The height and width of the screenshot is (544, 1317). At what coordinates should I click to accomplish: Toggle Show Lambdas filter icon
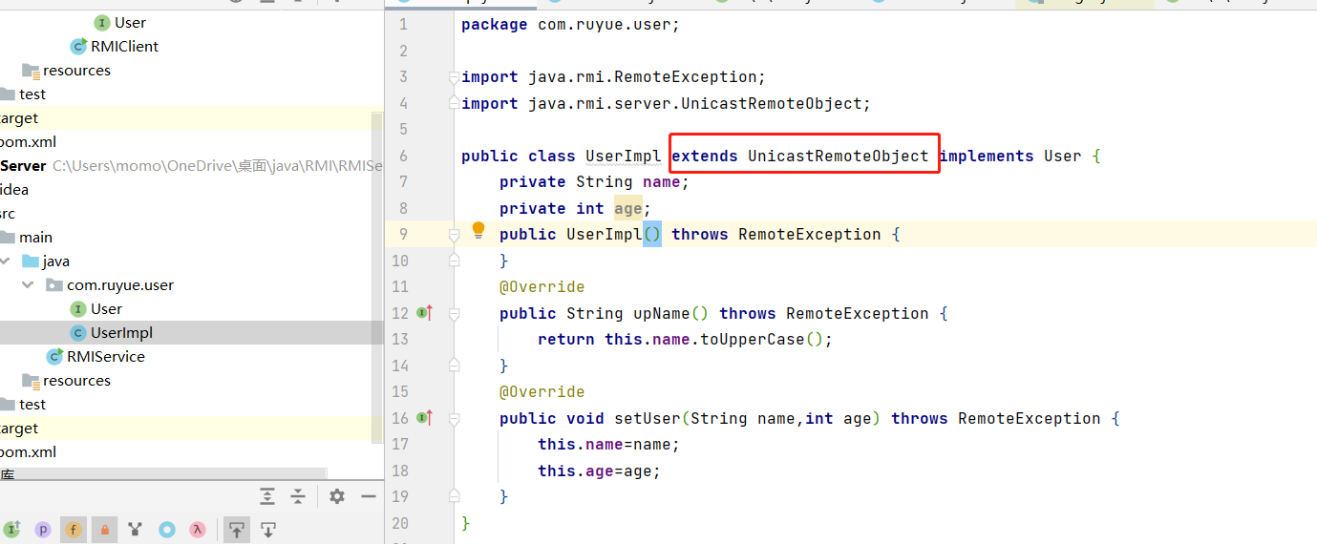[x=198, y=530]
